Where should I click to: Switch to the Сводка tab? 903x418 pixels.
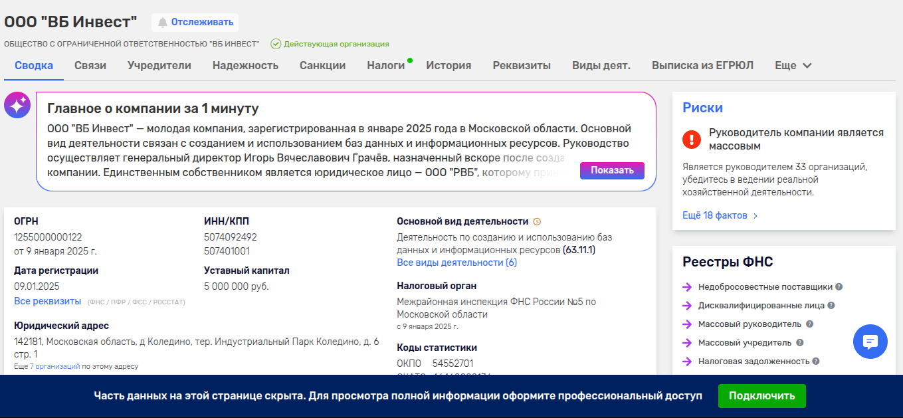(34, 66)
